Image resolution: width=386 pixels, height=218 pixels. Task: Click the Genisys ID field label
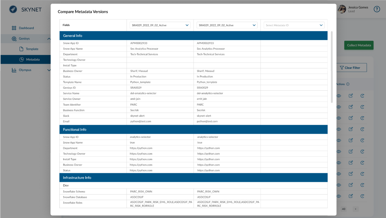tap(69, 88)
